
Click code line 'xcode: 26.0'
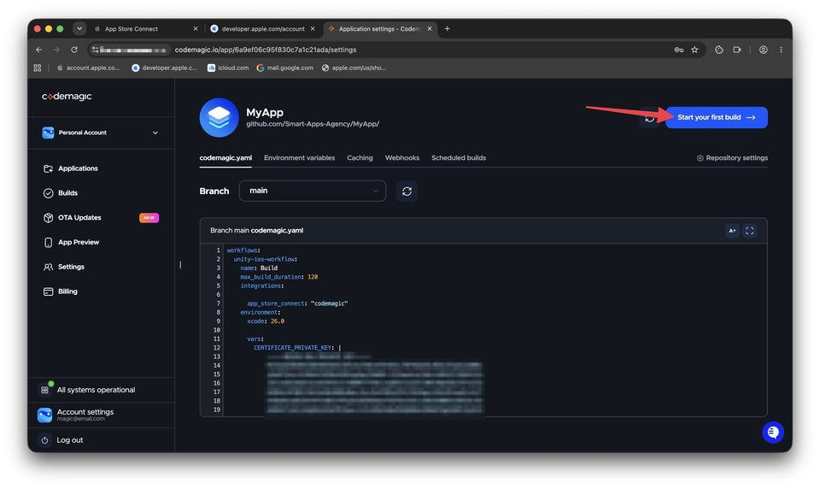click(x=266, y=321)
